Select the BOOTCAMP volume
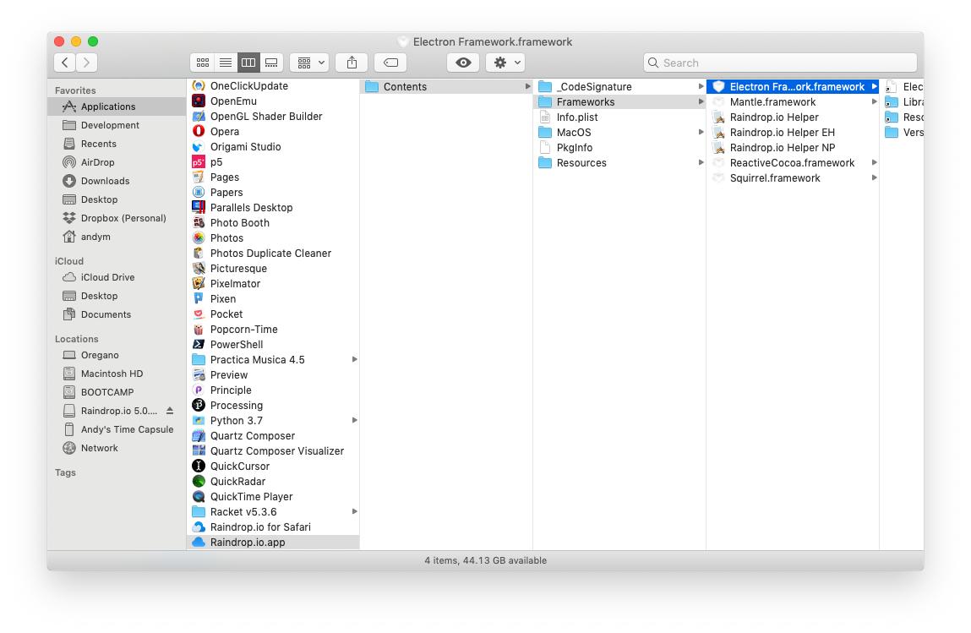The height and width of the screenshot is (633, 971). coord(117,392)
